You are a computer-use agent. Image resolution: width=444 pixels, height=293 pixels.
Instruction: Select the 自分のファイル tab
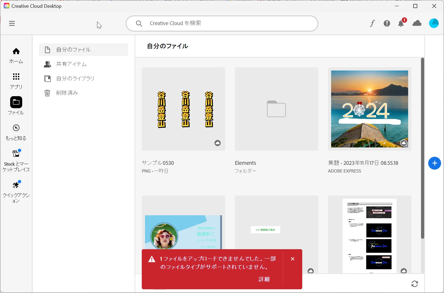(x=83, y=50)
